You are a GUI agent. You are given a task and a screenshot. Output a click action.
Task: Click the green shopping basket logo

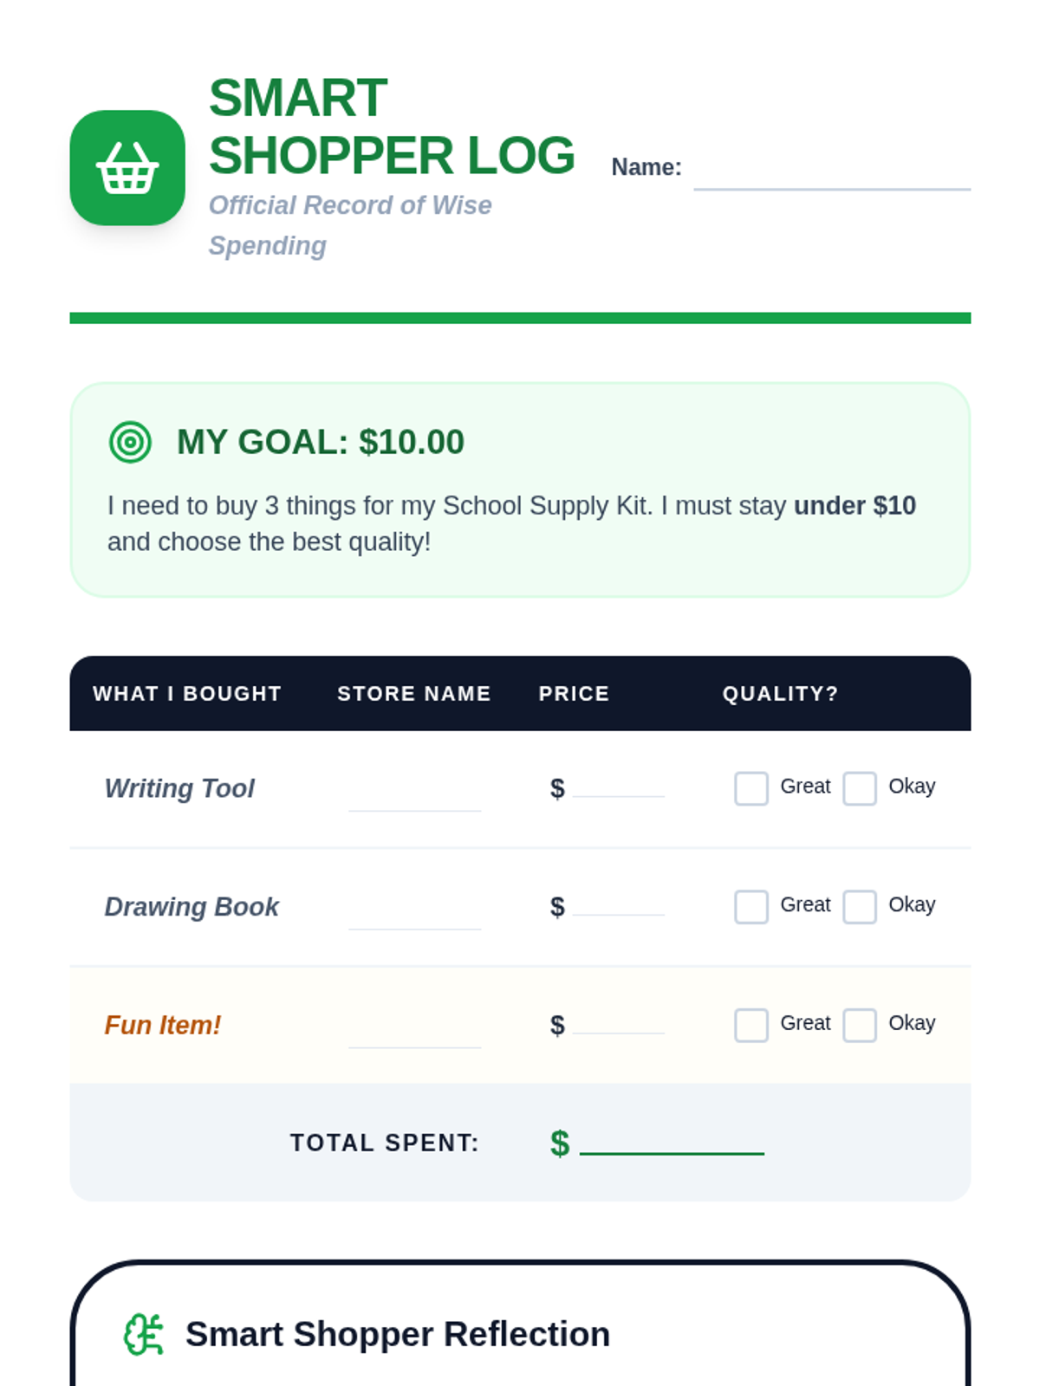coord(127,168)
